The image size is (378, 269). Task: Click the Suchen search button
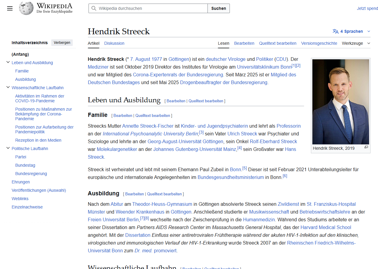pos(219,8)
